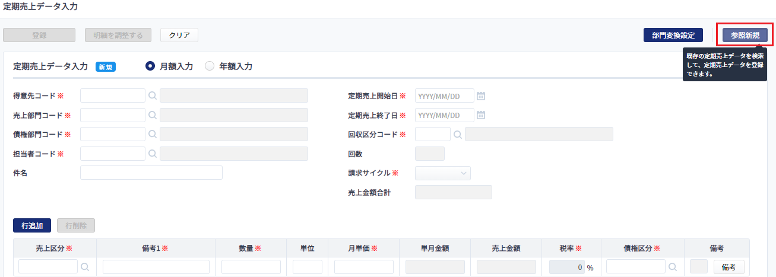Open the calendar for 定期売上開始日
Viewport: 776px width, 277px height.
[482, 96]
